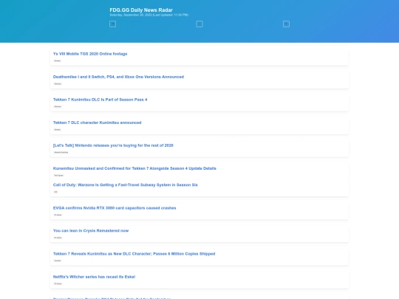The width and height of the screenshot is (399, 299).
Task: Open Kunemitsu Unmasked and Confirmed for Tekken 7 article
Action: pos(134,168)
